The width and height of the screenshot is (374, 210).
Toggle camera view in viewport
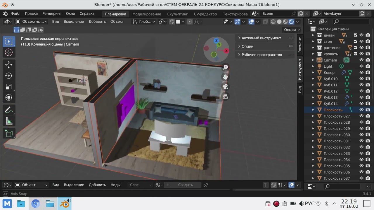(x=225, y=87)
